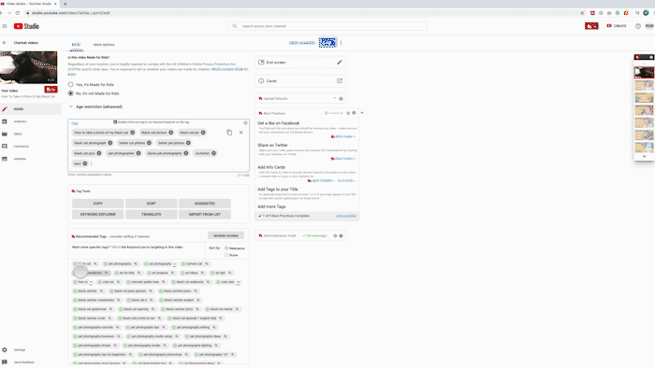655x368 pixels.
Task: Open Comments in the left sidebar
Action: point(21,147)
